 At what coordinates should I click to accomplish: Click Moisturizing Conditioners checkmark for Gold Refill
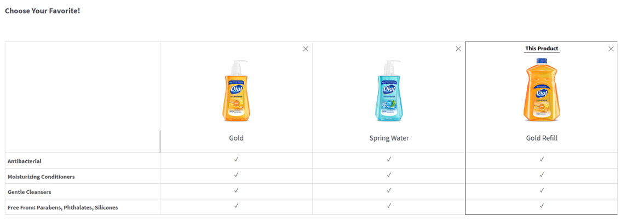click(x=542, y=175)
